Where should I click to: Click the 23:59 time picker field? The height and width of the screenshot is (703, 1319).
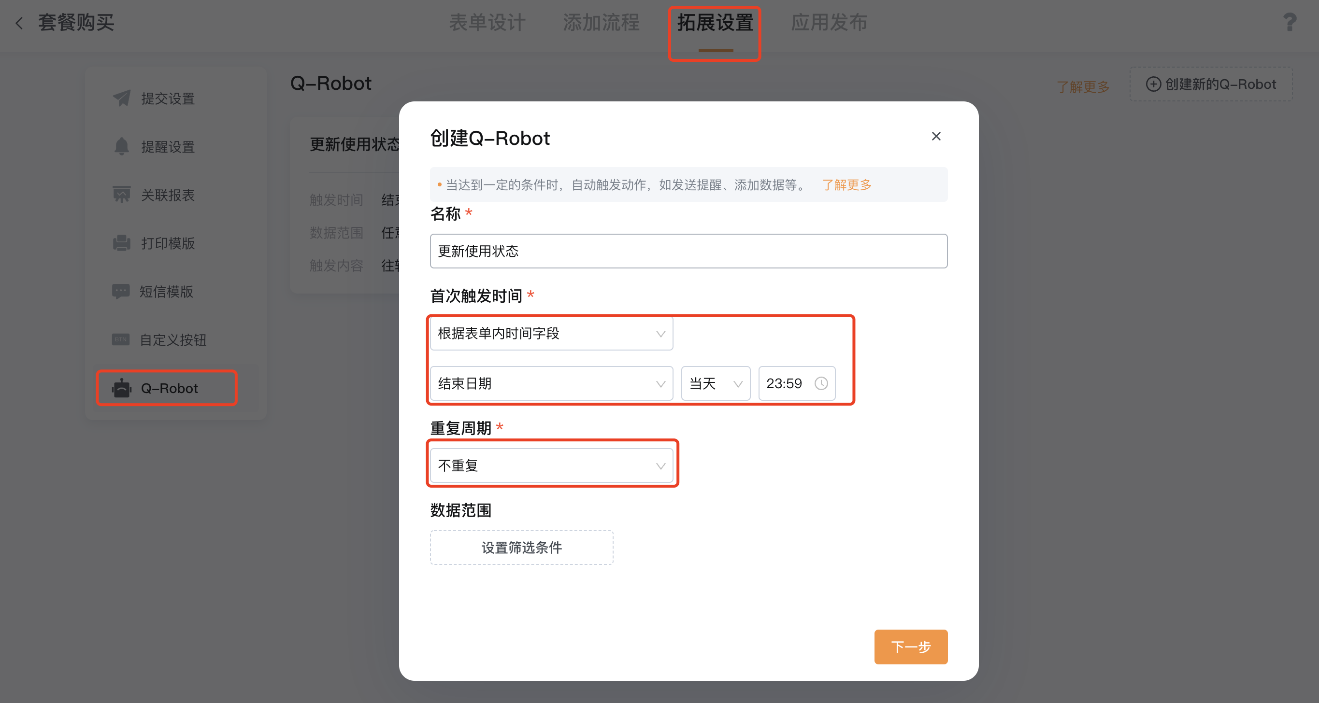point(797,383)
